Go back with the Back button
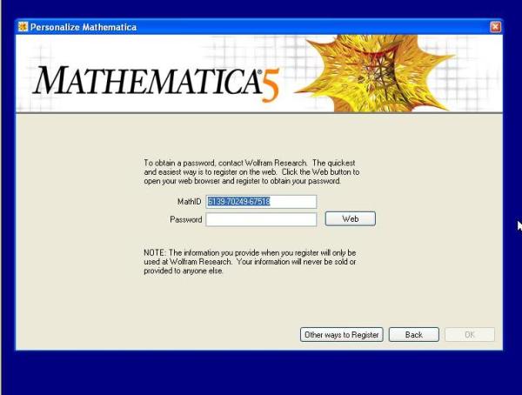Image resolution: width=522 pixels, height=395 pixels. (413, 335)
